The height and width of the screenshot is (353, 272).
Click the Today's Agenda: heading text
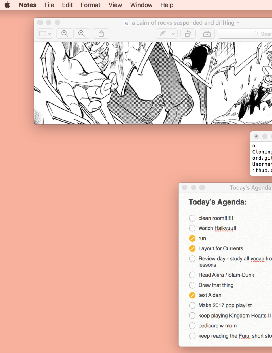[x=218, y=202]
